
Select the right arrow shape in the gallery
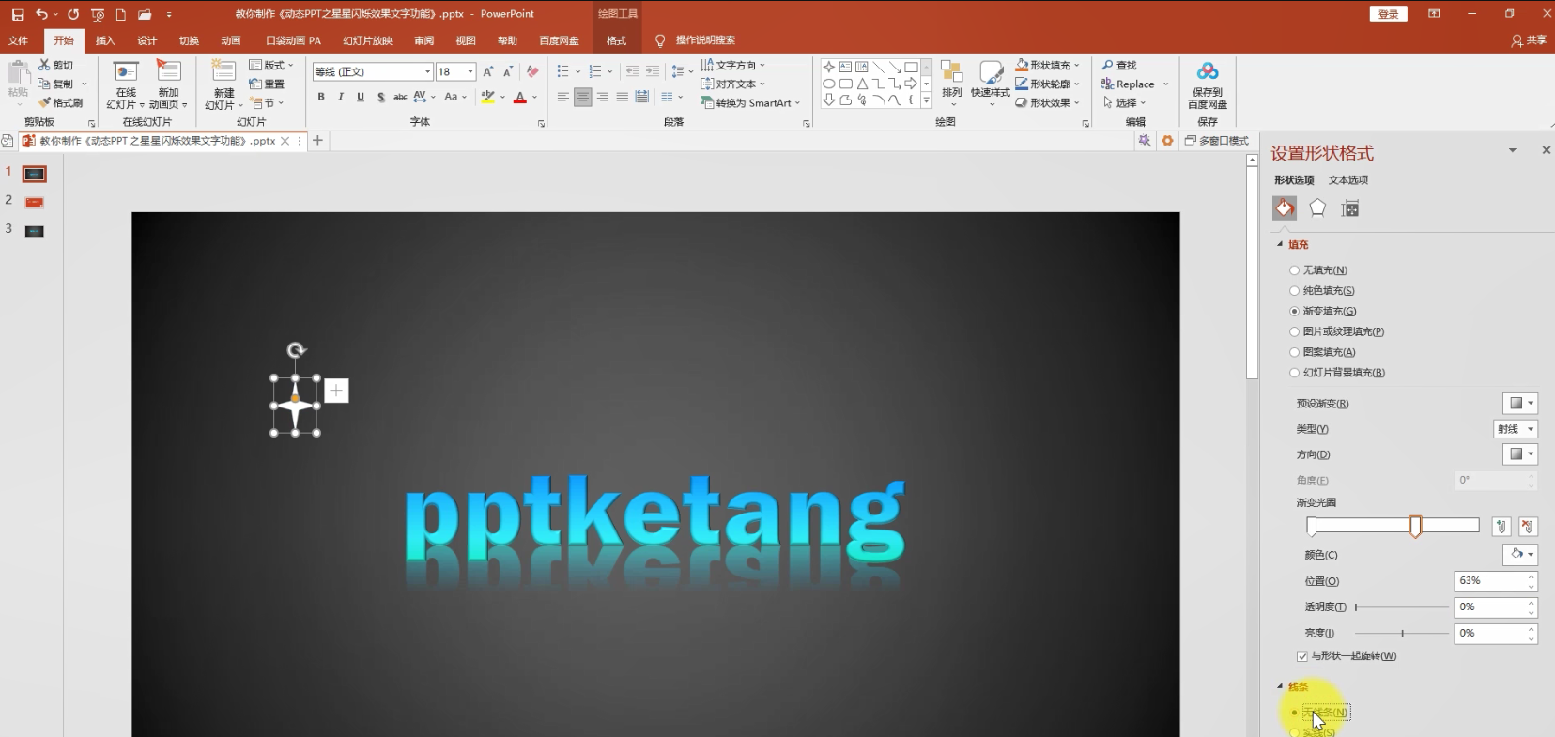point(911,84)
